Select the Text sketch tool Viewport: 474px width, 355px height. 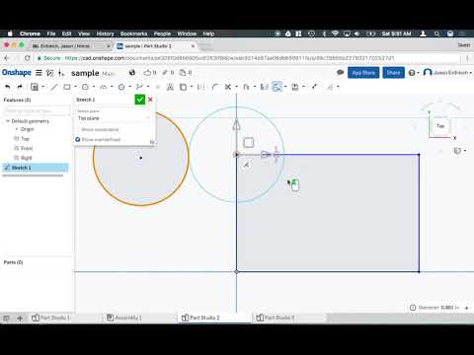coord(170,87)
